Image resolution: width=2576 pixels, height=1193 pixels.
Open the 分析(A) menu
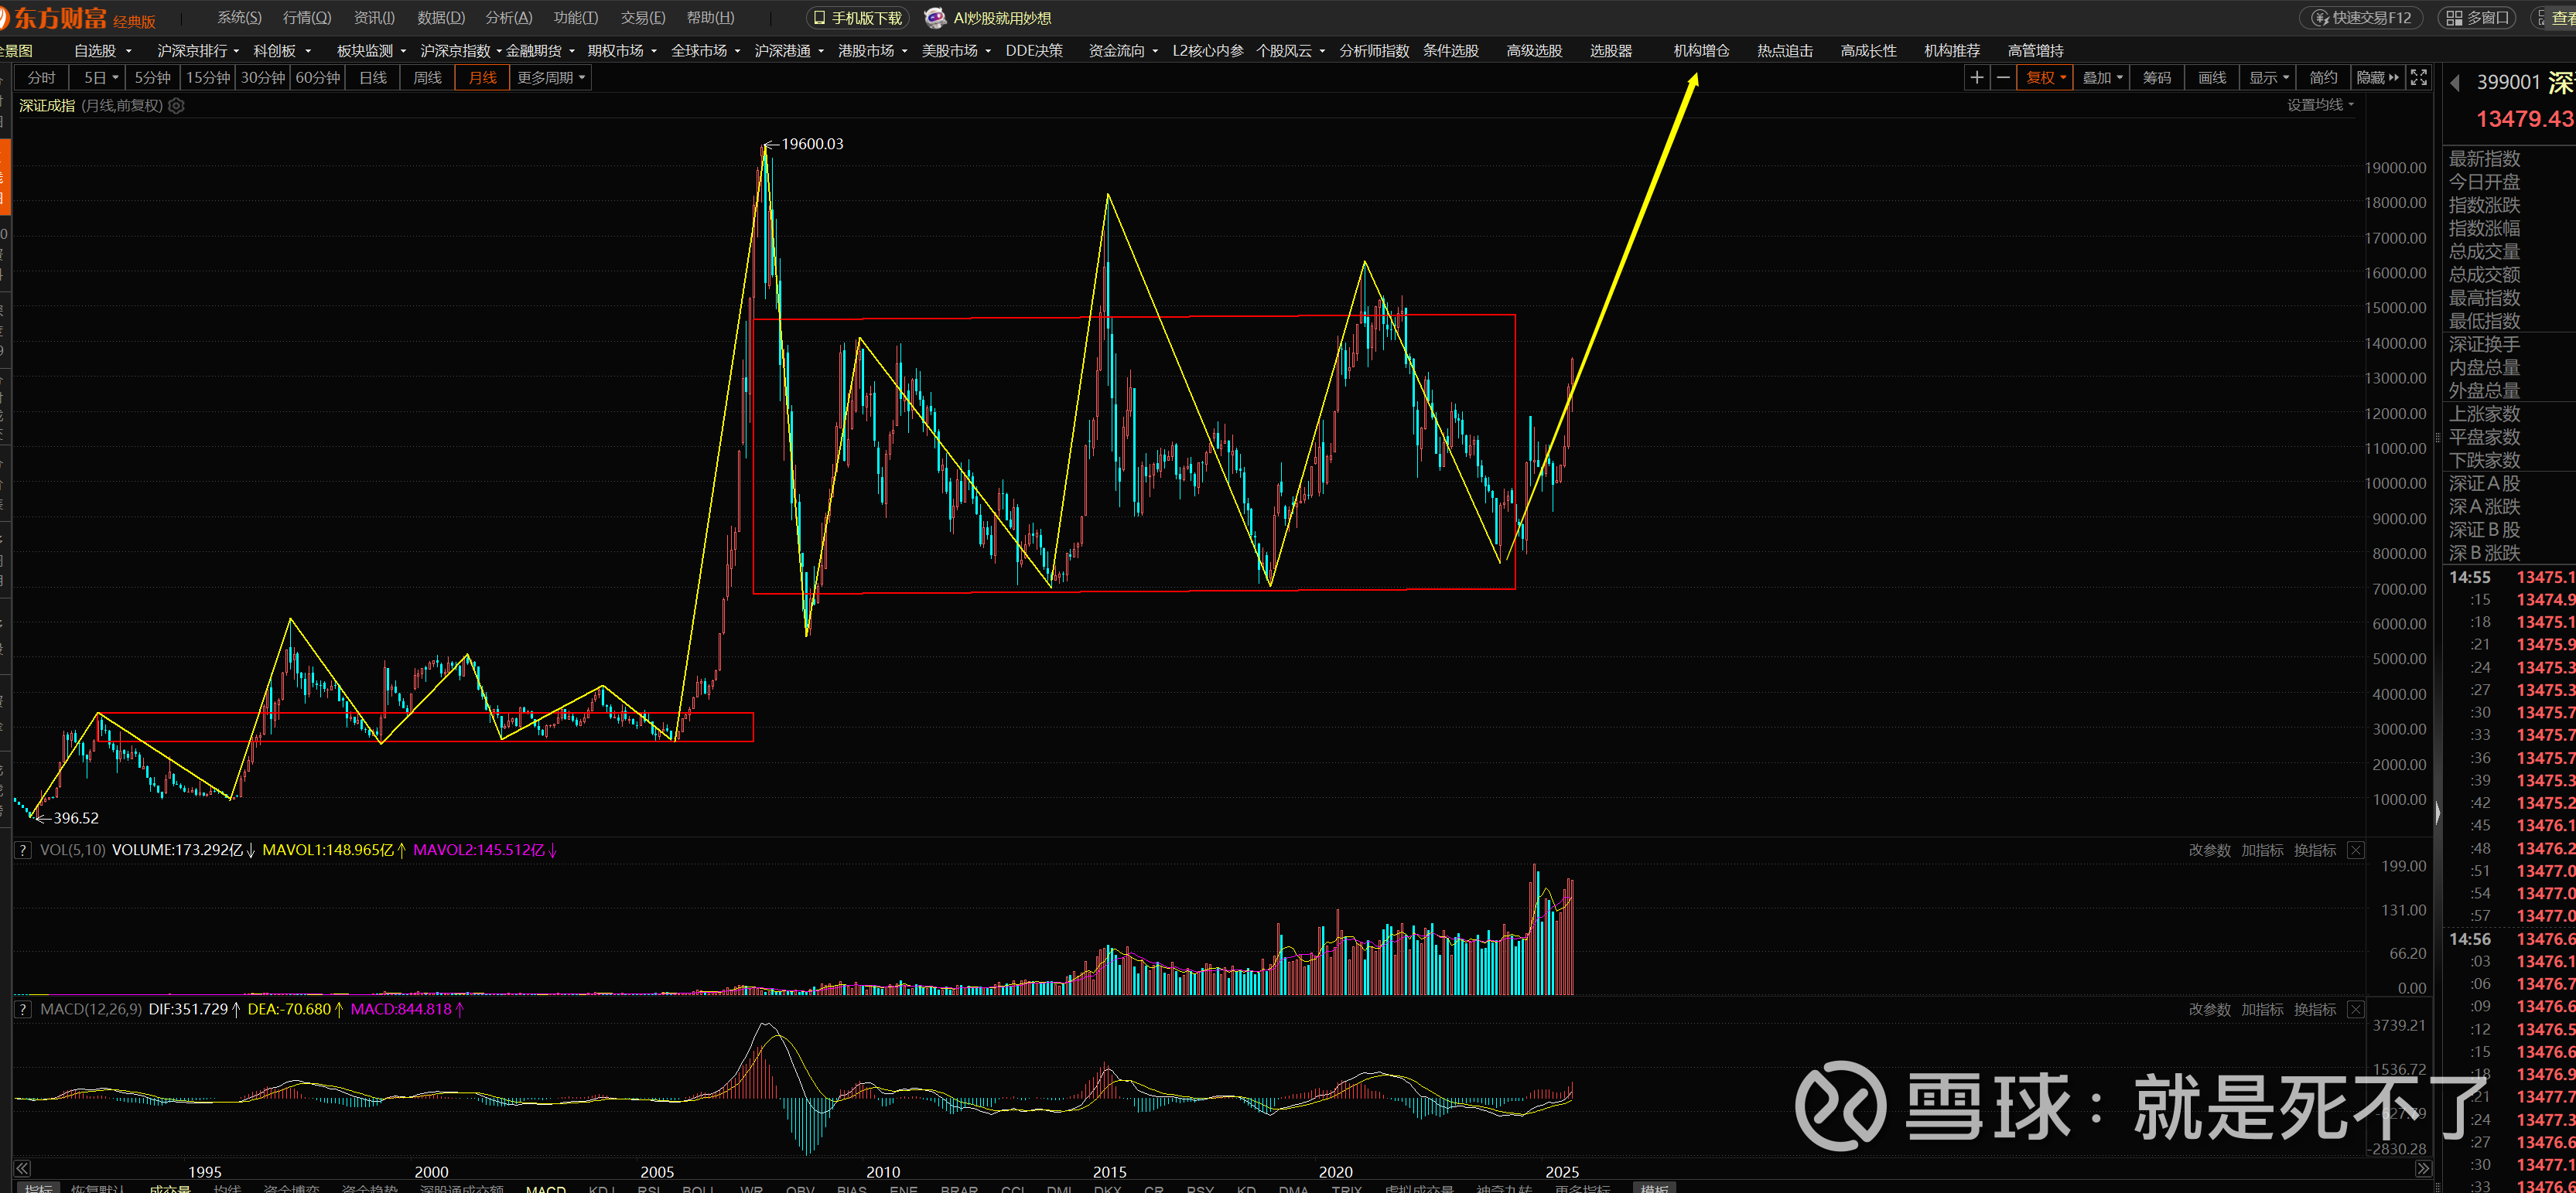(508, 18)
